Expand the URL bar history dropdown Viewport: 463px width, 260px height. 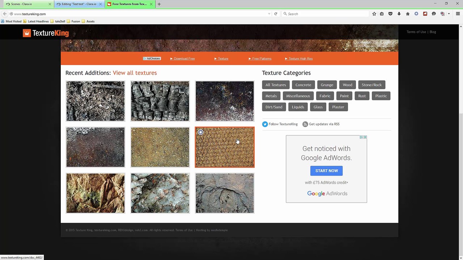point(269,14)
